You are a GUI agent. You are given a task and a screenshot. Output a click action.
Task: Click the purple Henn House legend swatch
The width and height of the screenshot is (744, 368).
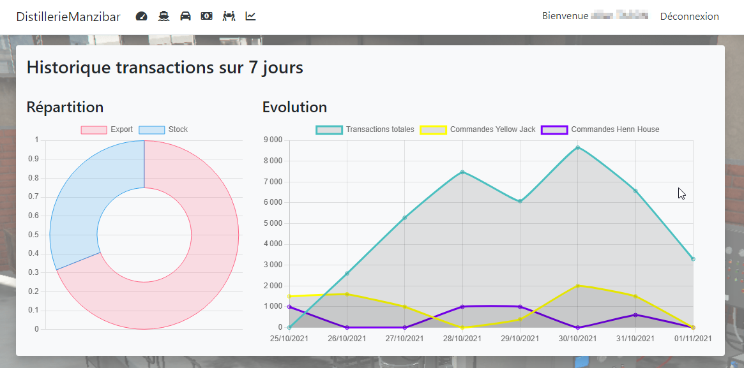(x=554, y=129)
